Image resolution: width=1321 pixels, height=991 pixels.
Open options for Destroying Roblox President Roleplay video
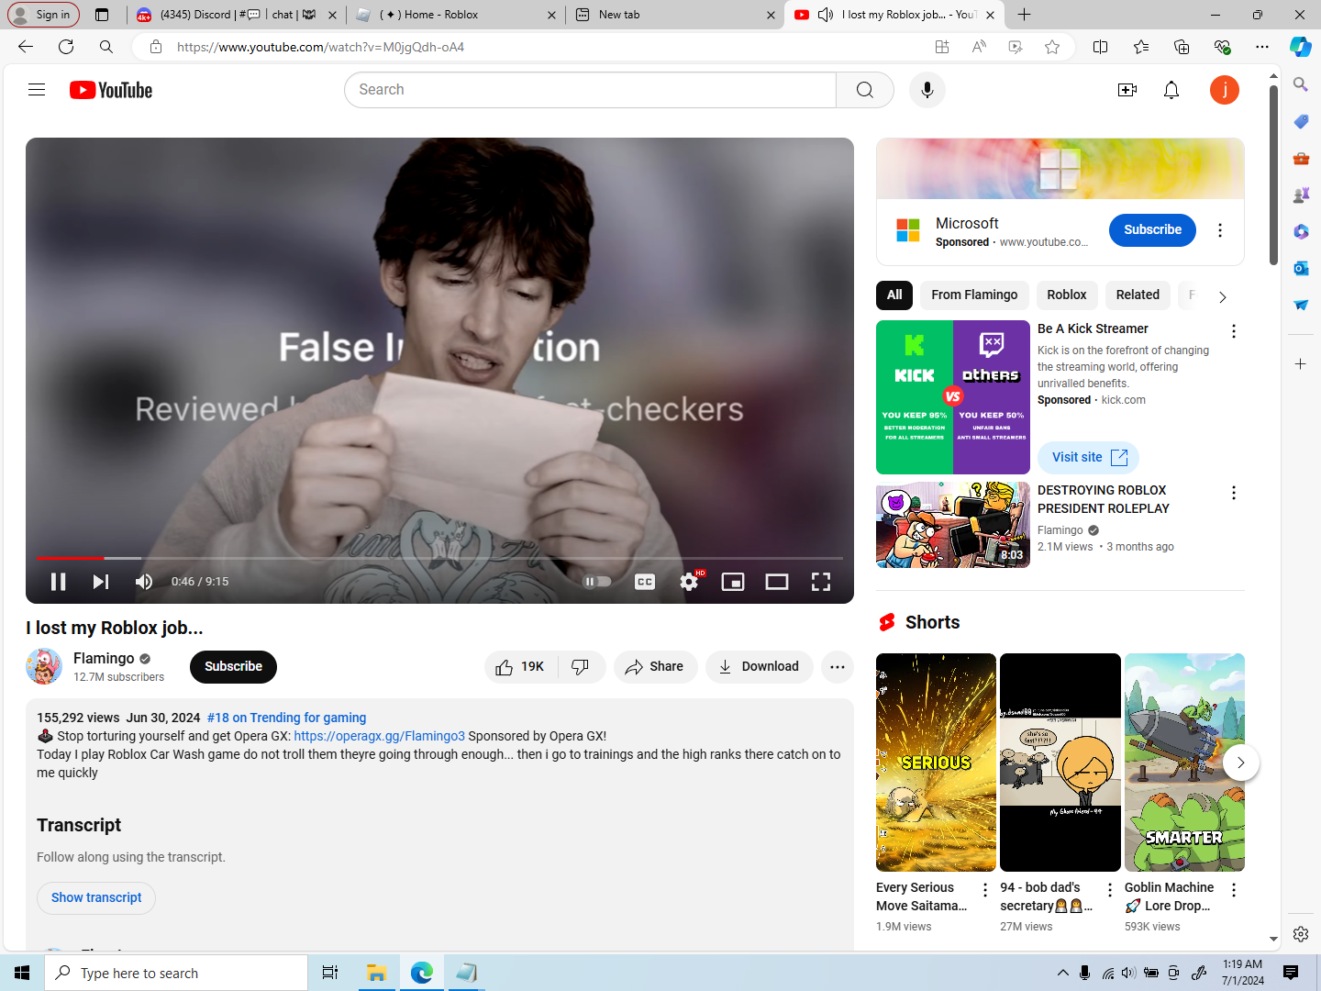pos(1234,493)
